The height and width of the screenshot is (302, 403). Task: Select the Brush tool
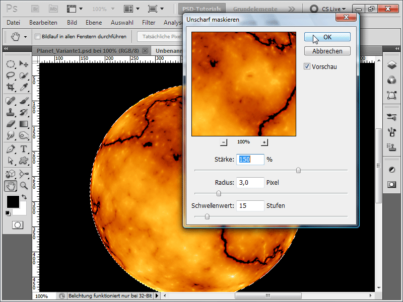click(x=24, y=101)
